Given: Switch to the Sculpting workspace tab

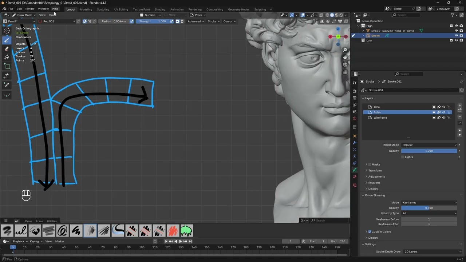Looking at the screenshot, I should coord(103,9).
